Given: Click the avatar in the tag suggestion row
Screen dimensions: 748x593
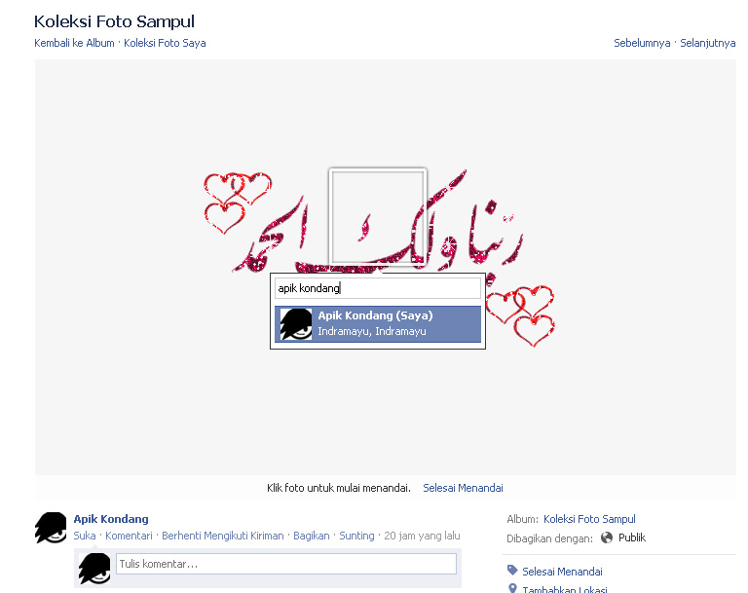Looking at the screenshot, I should [x=296, y=324].
